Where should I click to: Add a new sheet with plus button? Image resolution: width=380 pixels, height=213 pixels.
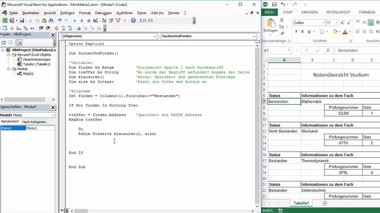[x=325, y=204]
